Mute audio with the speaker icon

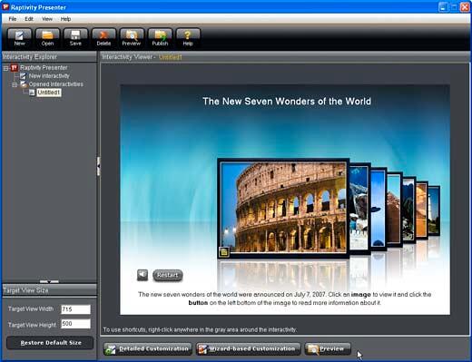click(143, 275)
